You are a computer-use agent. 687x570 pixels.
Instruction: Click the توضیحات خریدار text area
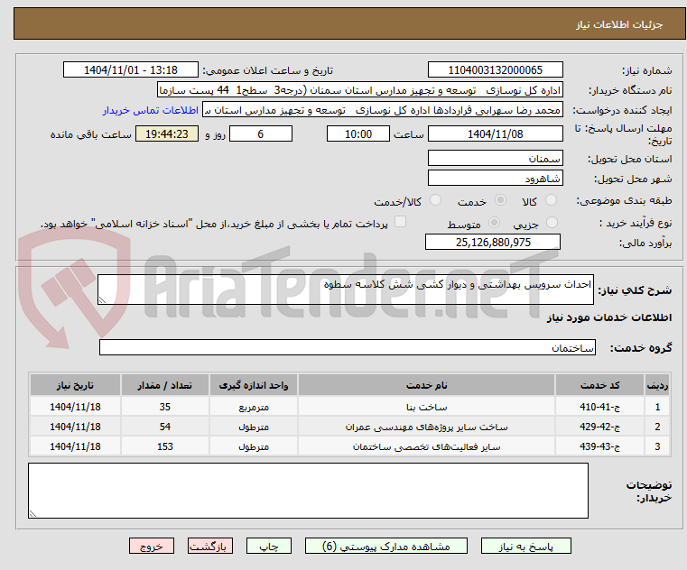pyautogui.click(x=308, y=491)
